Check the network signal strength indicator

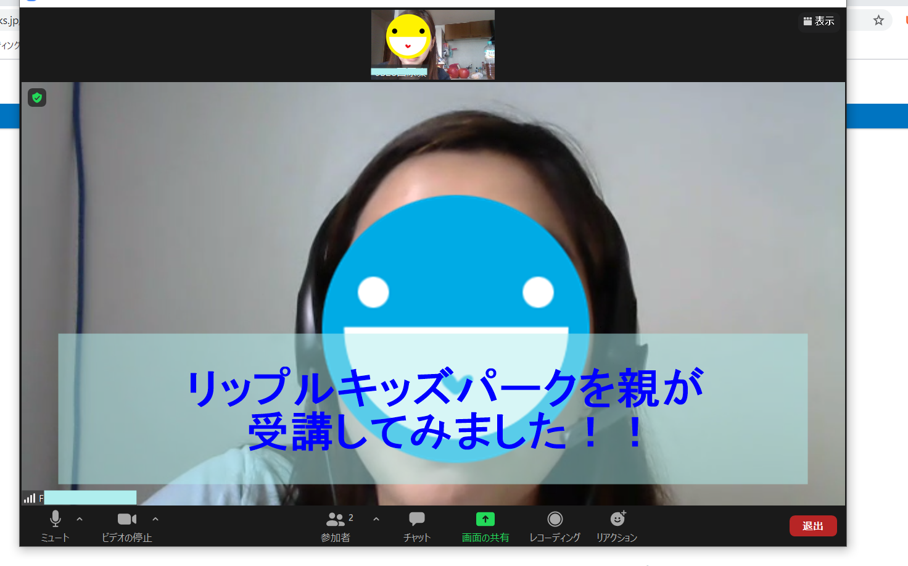(x=29, y=497)
